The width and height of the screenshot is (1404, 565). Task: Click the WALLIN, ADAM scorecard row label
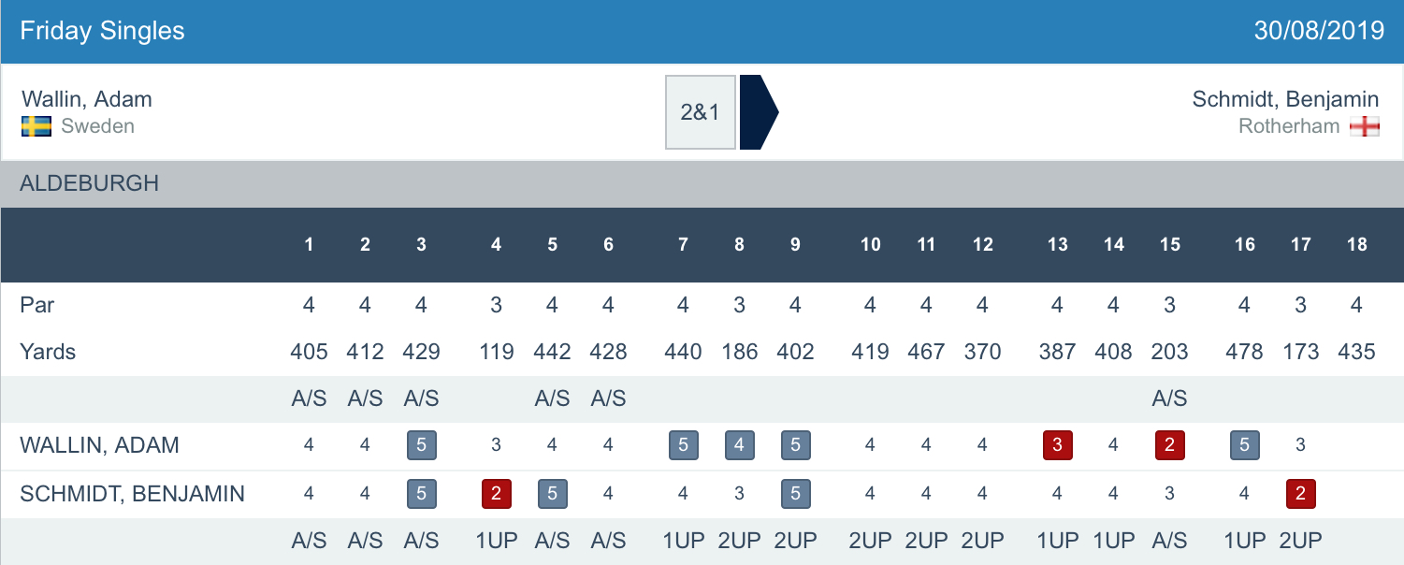point(99,446)
